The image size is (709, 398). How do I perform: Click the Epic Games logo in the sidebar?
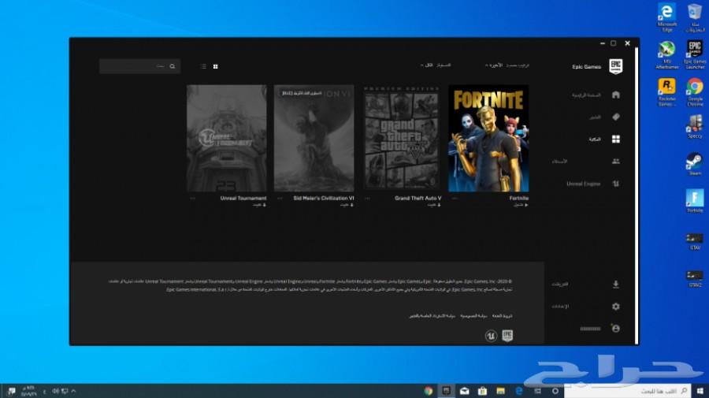pos(615,66)
